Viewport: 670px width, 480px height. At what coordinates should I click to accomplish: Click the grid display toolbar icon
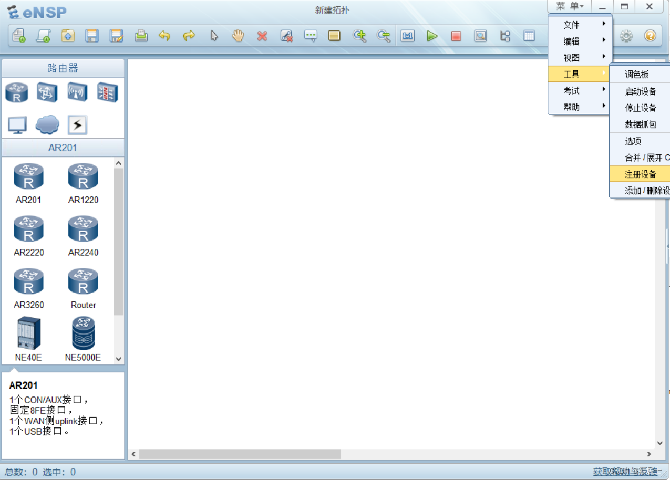(529, 36)
